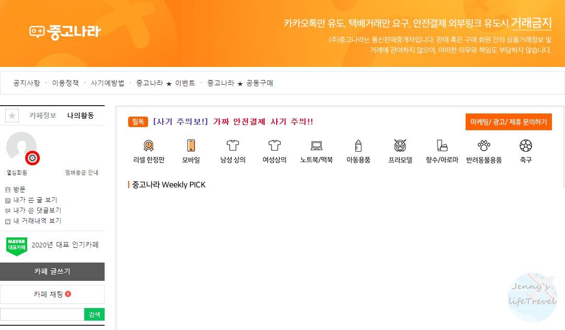Open the 남성 상의 category icon

[232, 147]
